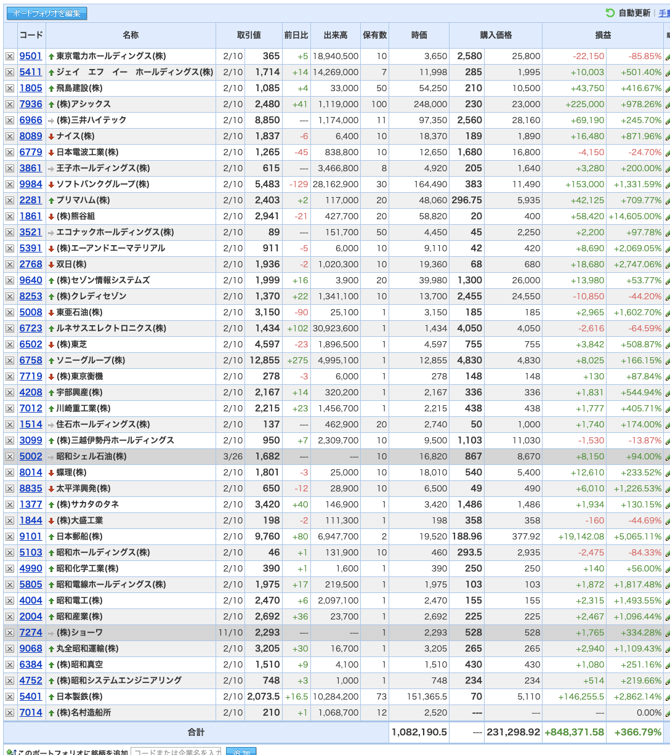Open stock code link 7936

(x=31, y=104)
